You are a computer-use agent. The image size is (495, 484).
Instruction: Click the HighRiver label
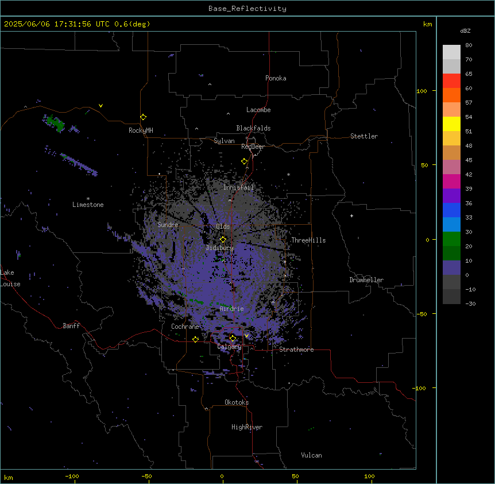click(x=247, y=427)
